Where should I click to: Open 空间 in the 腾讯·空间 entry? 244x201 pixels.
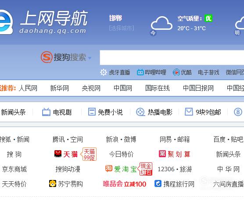pyautogui.click(x=76, y=139)
